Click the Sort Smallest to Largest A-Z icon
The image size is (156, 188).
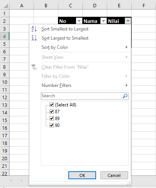tap(34, 29)
